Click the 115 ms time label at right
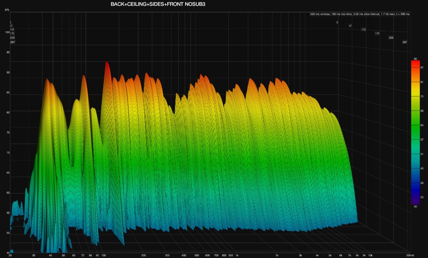Image resolution: width=428 pixels, height=258 pixels. pyautogui.click(x=363, y=30)
